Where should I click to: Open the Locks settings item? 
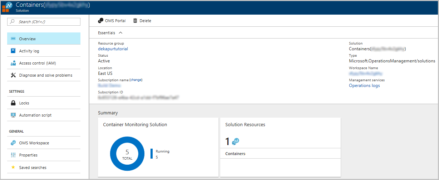coord(44,103)
